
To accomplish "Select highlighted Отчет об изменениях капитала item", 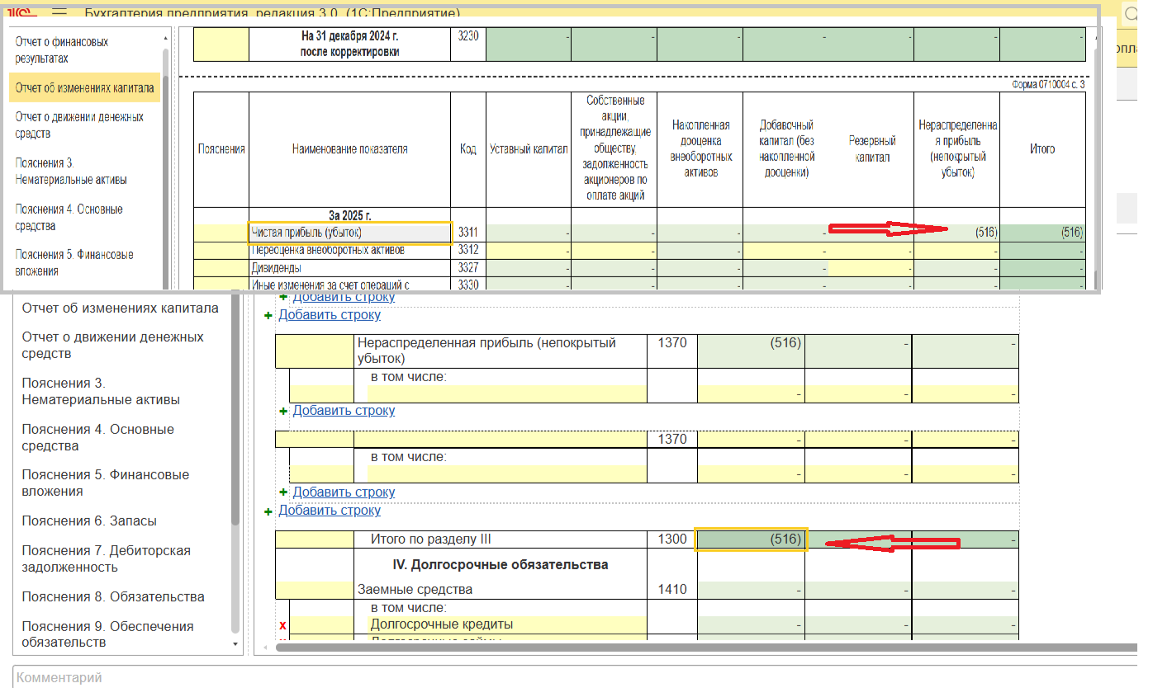I will coord(84,87).
